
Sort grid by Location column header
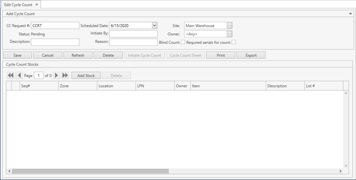coord(116,86)
